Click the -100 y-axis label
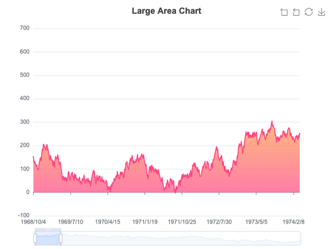Viewport: 333px width, 249px height. 23,216
